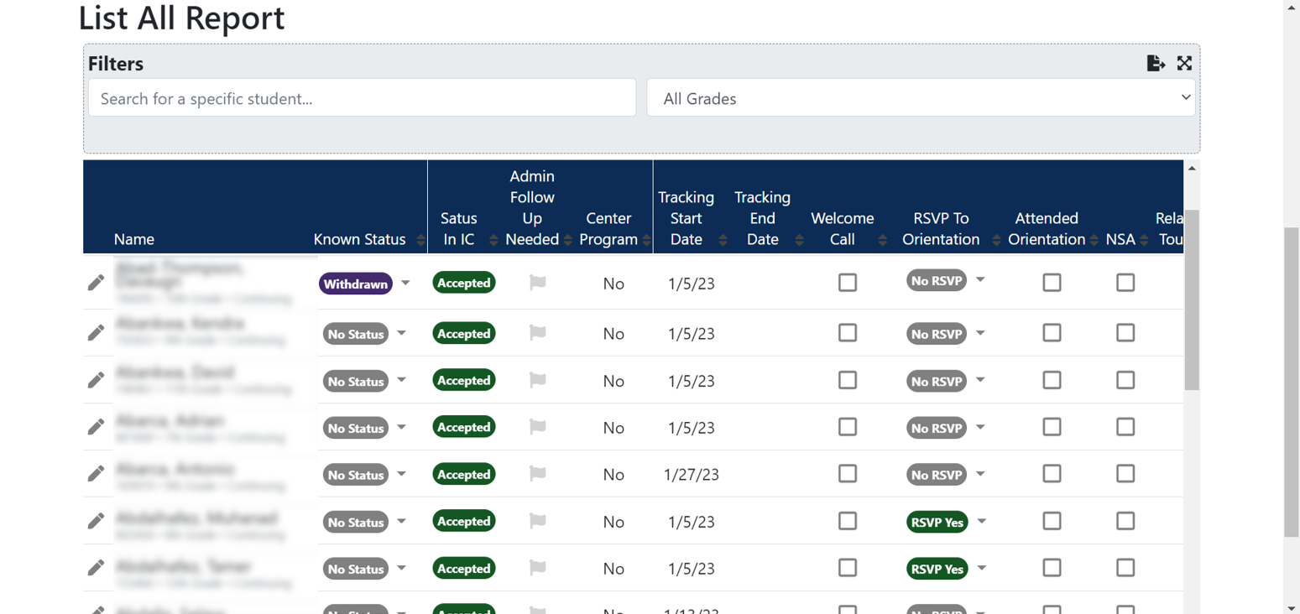
Task: Edit the student record for Adrian
Action: (x=97, y=427)
